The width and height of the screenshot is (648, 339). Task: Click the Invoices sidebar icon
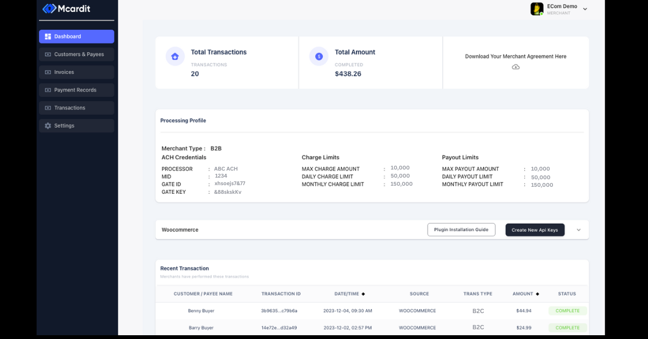pos(48,72)
